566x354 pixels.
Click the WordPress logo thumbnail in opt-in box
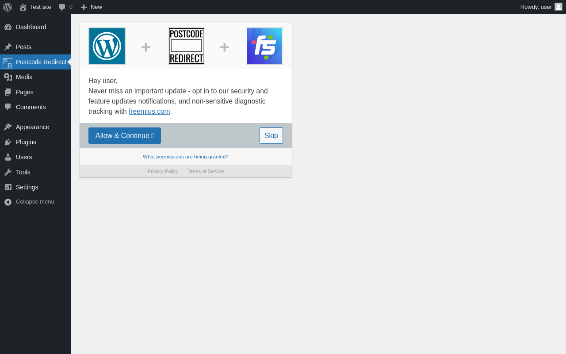[x=107, y=46]
